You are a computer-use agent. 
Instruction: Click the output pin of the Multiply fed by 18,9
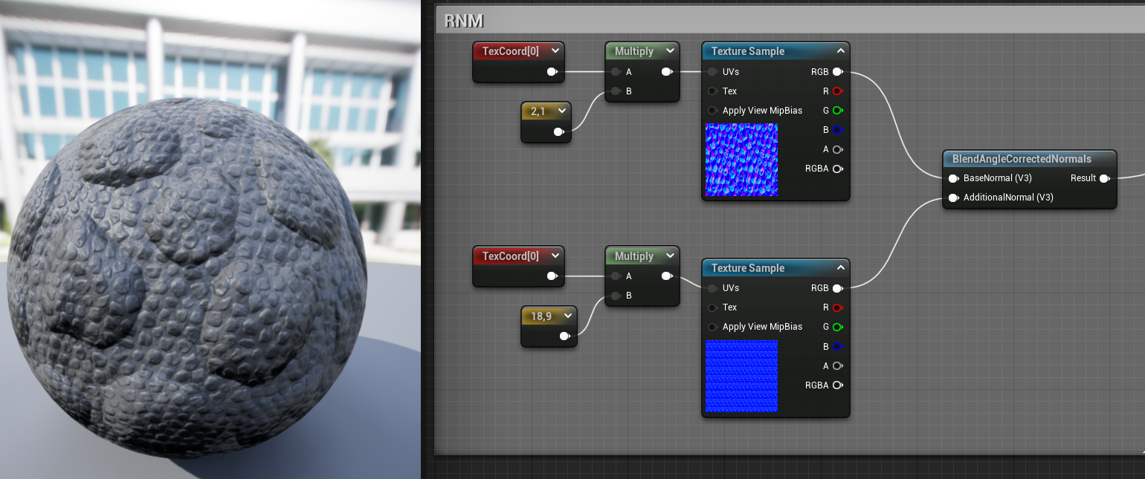[666, 276]
